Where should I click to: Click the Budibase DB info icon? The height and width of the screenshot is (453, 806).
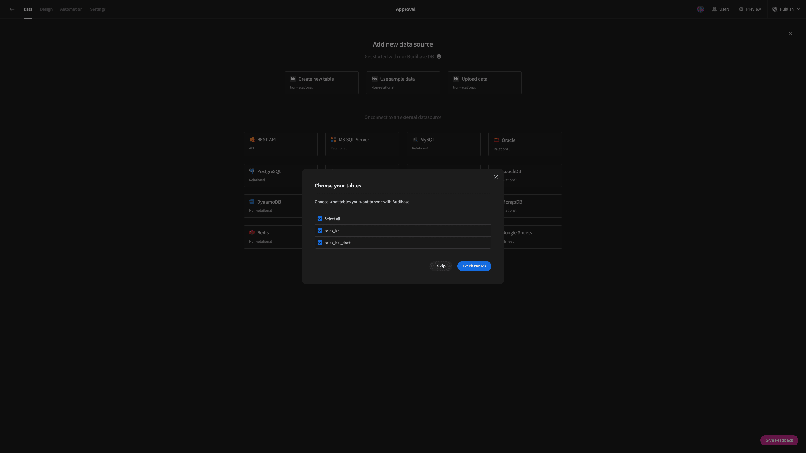coord(439,56)
